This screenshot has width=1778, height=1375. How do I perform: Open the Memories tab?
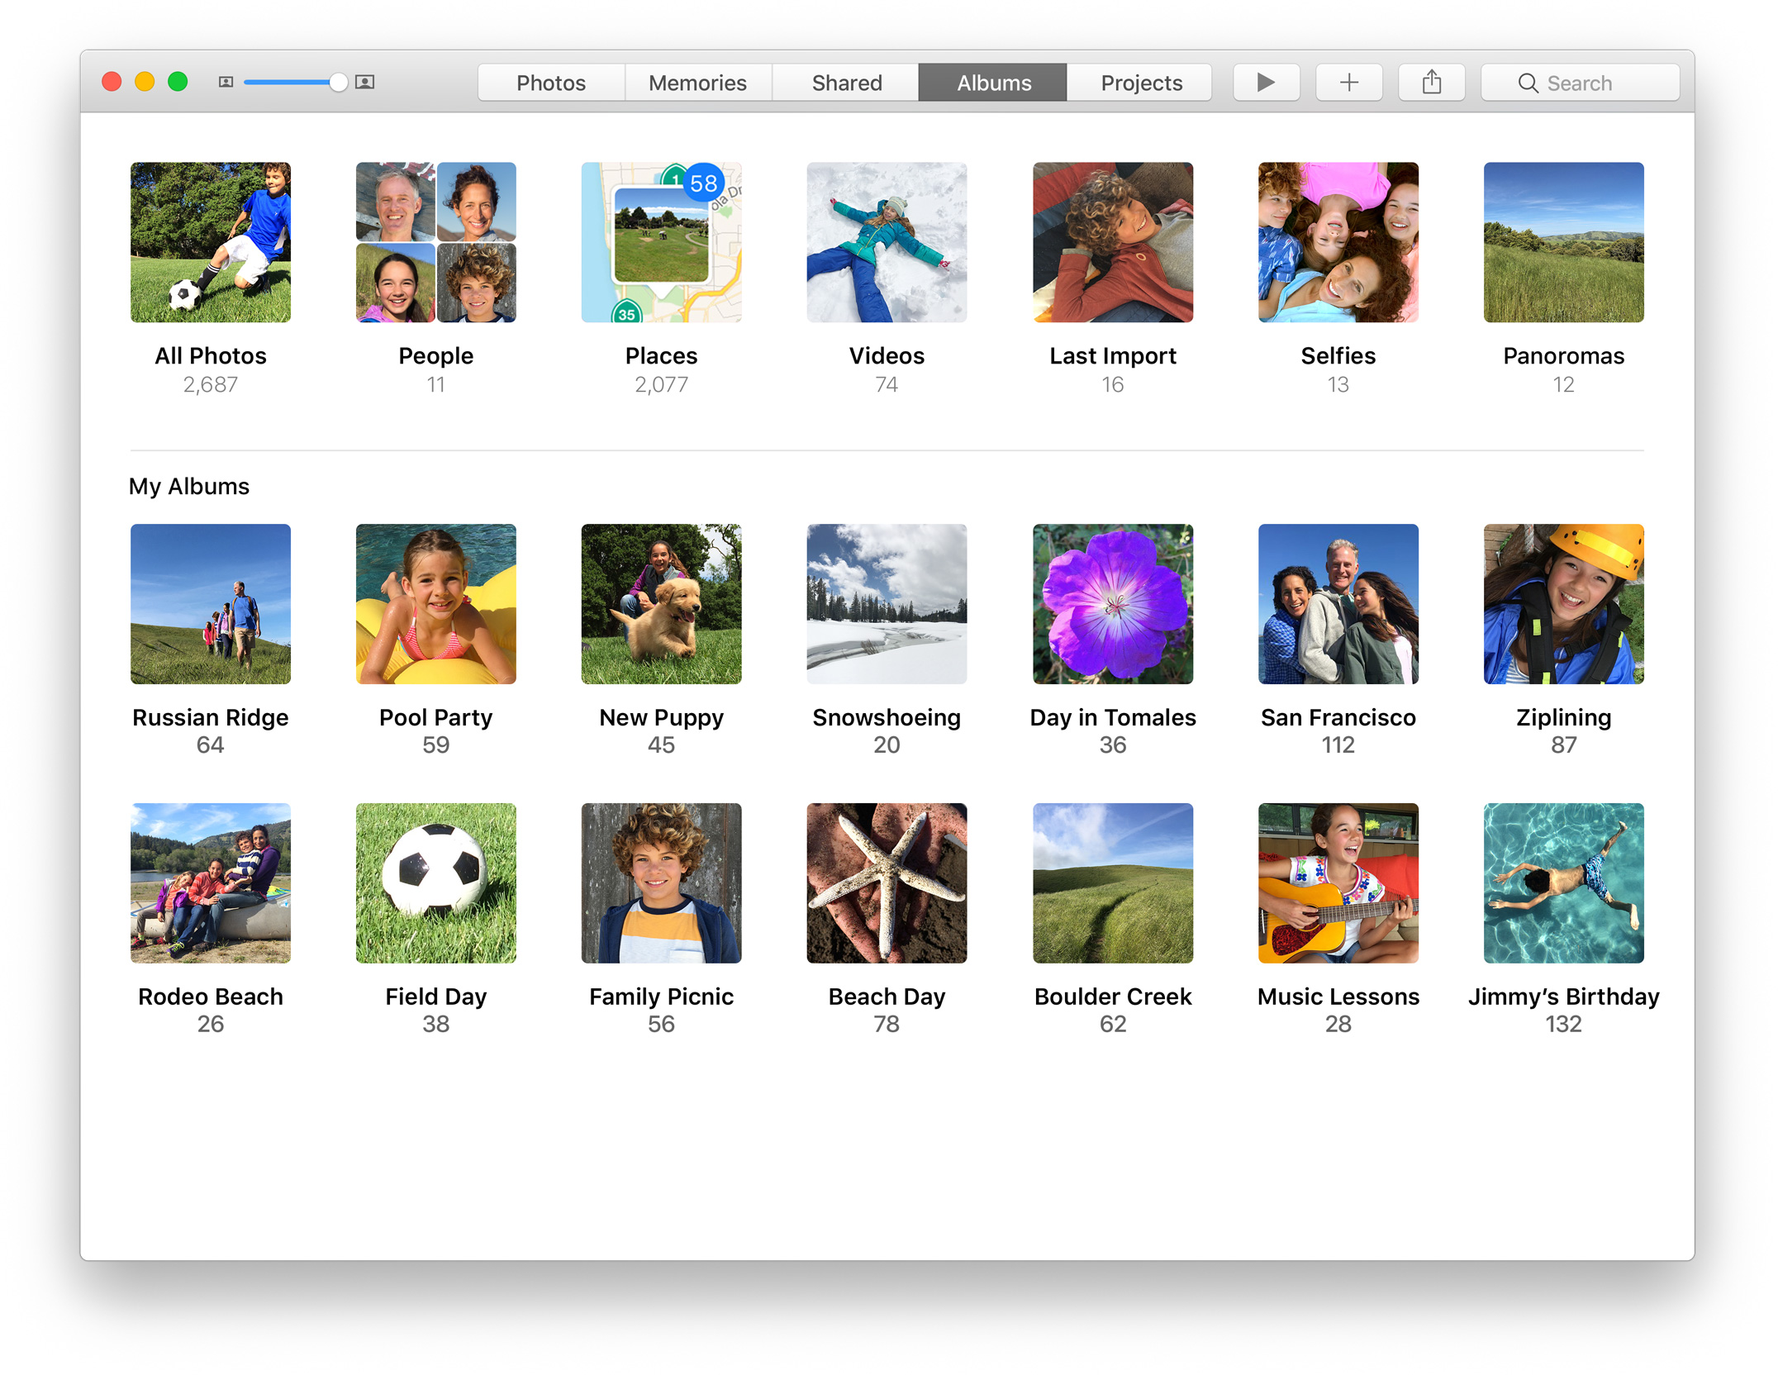tap(697, 83)
